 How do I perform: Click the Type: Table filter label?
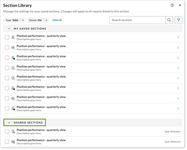(12, 20)
